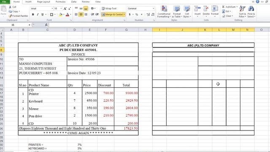Viewport: 270px width, 152px height.
Task: Open the File tab
Action: (x=5, y=2)
